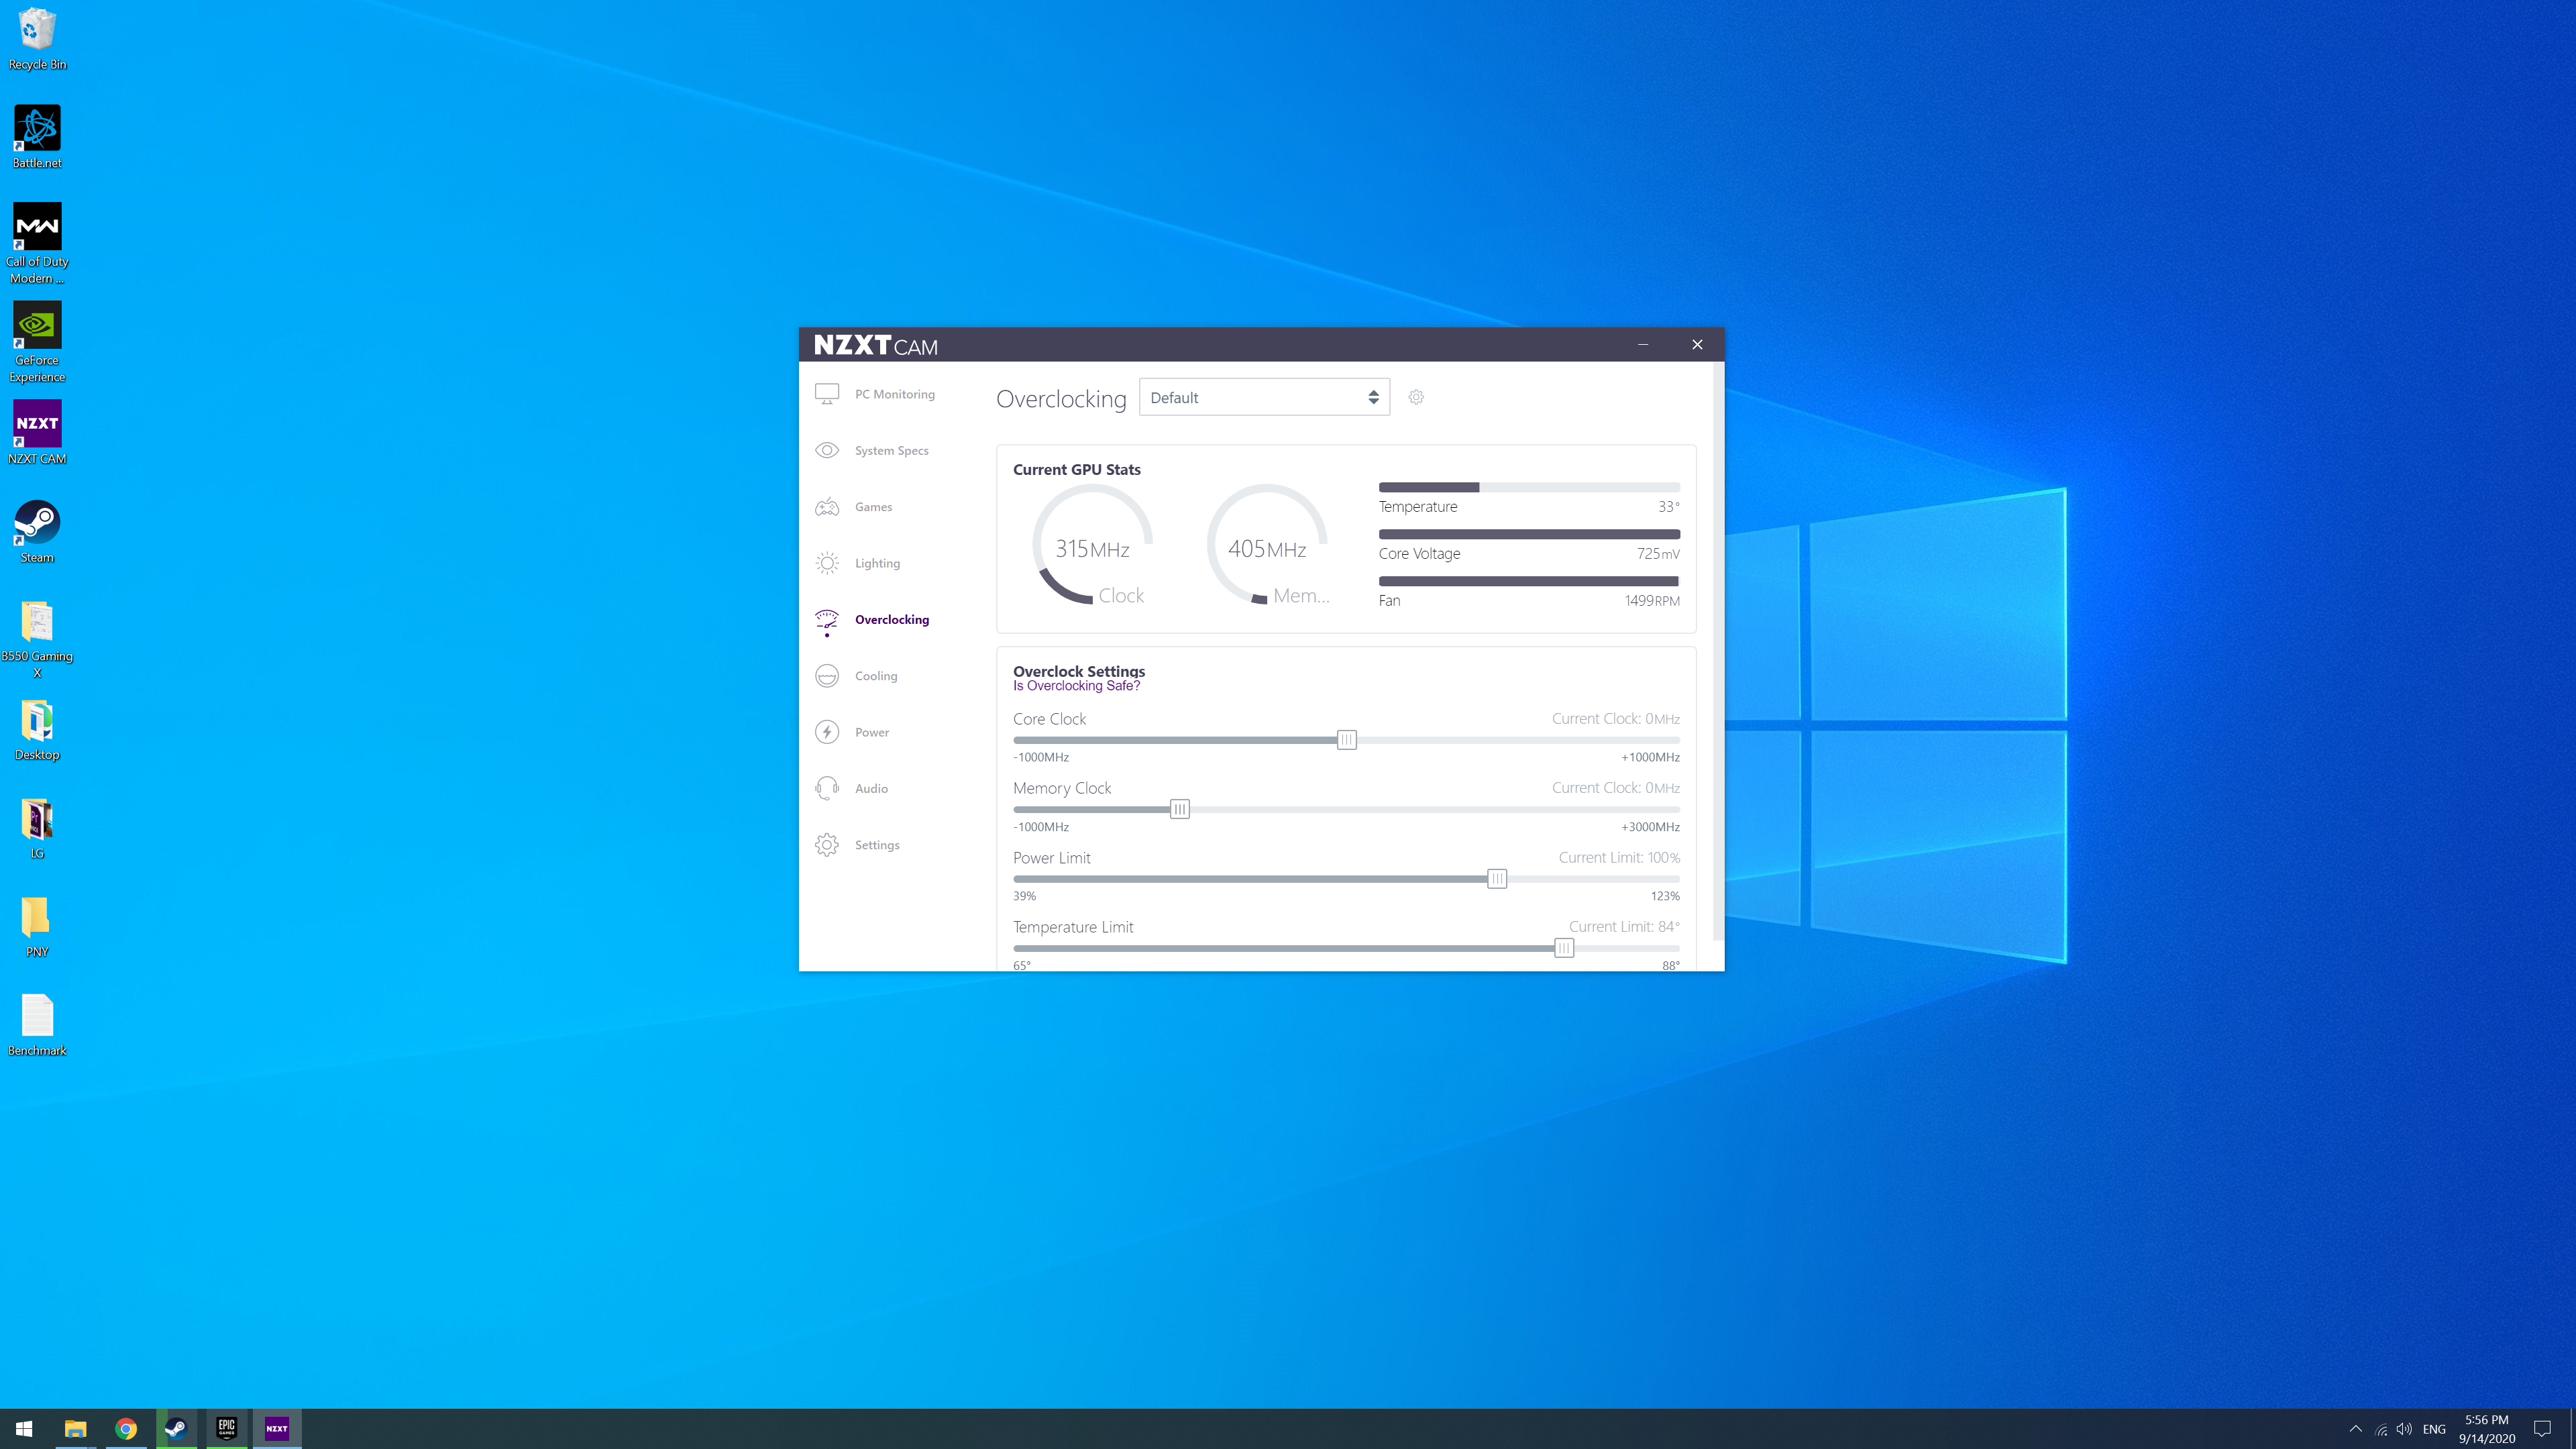Viewport: 2576px width, 1449px height.
Task: Select the Power lightning bolt icon
Action: 827,732
